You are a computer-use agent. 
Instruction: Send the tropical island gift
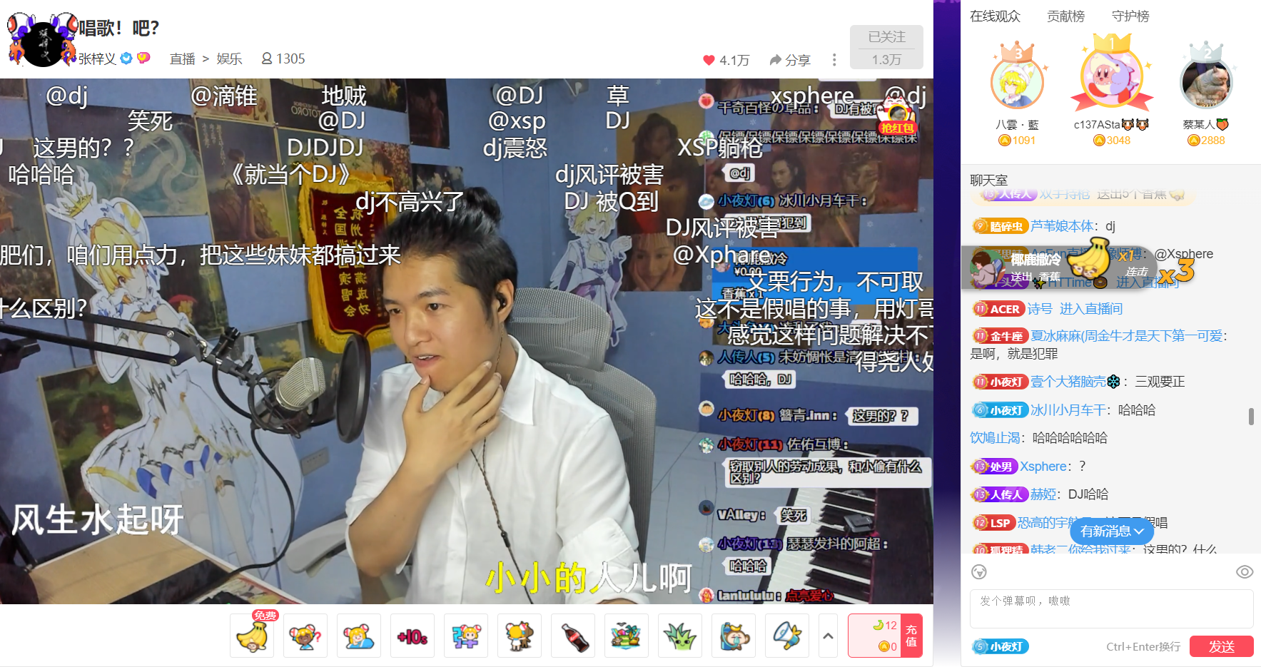coord(627,635)
